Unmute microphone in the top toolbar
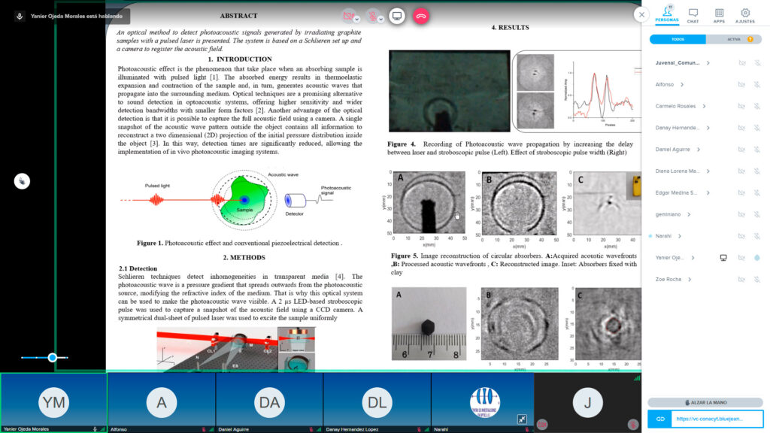The image size is (770, 433). [x=371, y=16]
